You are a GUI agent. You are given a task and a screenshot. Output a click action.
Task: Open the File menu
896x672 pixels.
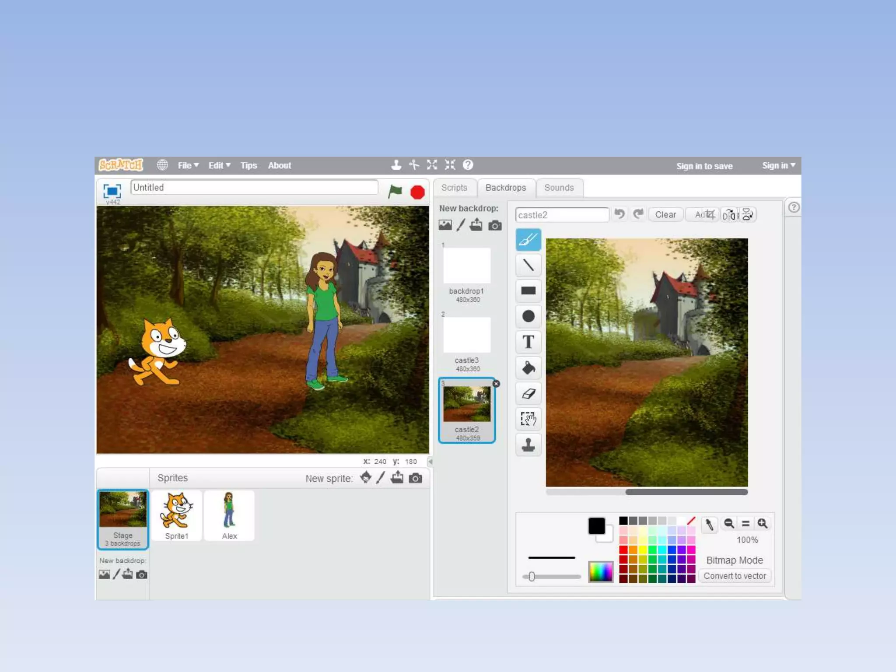[188, 165]
